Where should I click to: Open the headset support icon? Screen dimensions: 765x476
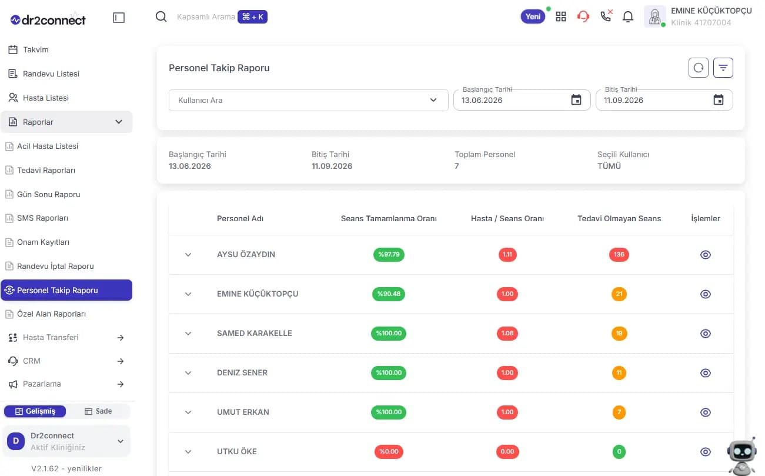pyautogui.click(x=583, y=16)
